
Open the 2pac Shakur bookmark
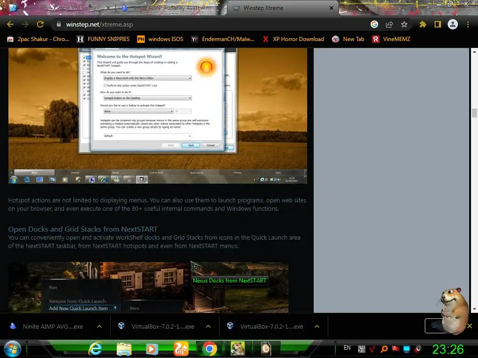coord(38,39)
